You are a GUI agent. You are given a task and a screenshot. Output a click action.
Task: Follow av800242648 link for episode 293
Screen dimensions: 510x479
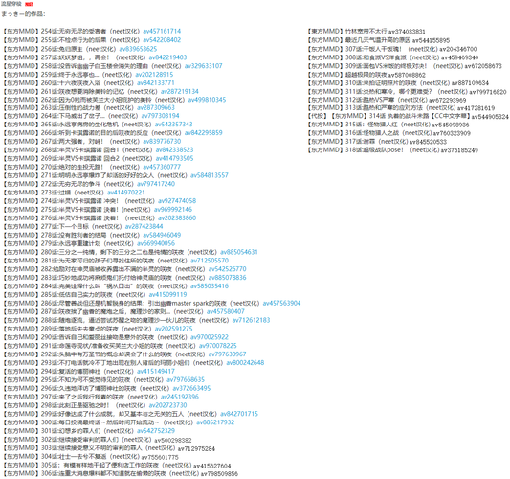[245, 363]
